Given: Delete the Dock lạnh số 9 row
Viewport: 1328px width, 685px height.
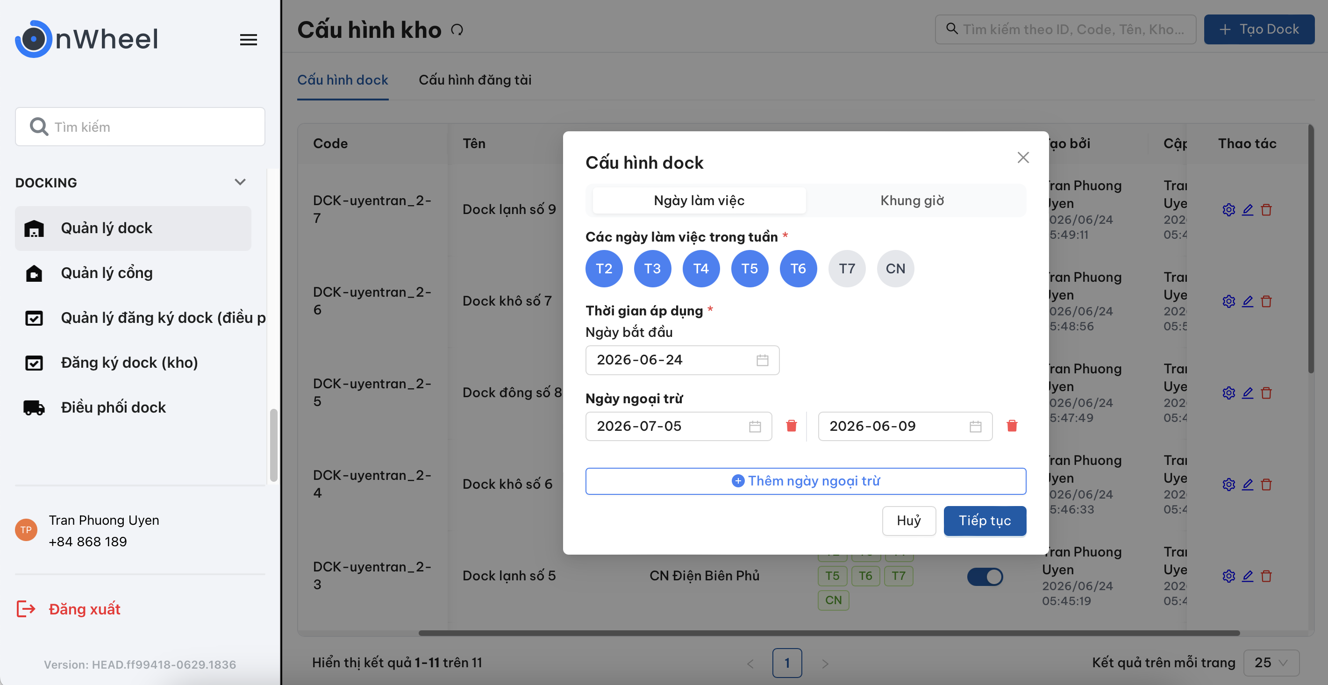Looking at the screenshot, I should tap(1266, 210).
